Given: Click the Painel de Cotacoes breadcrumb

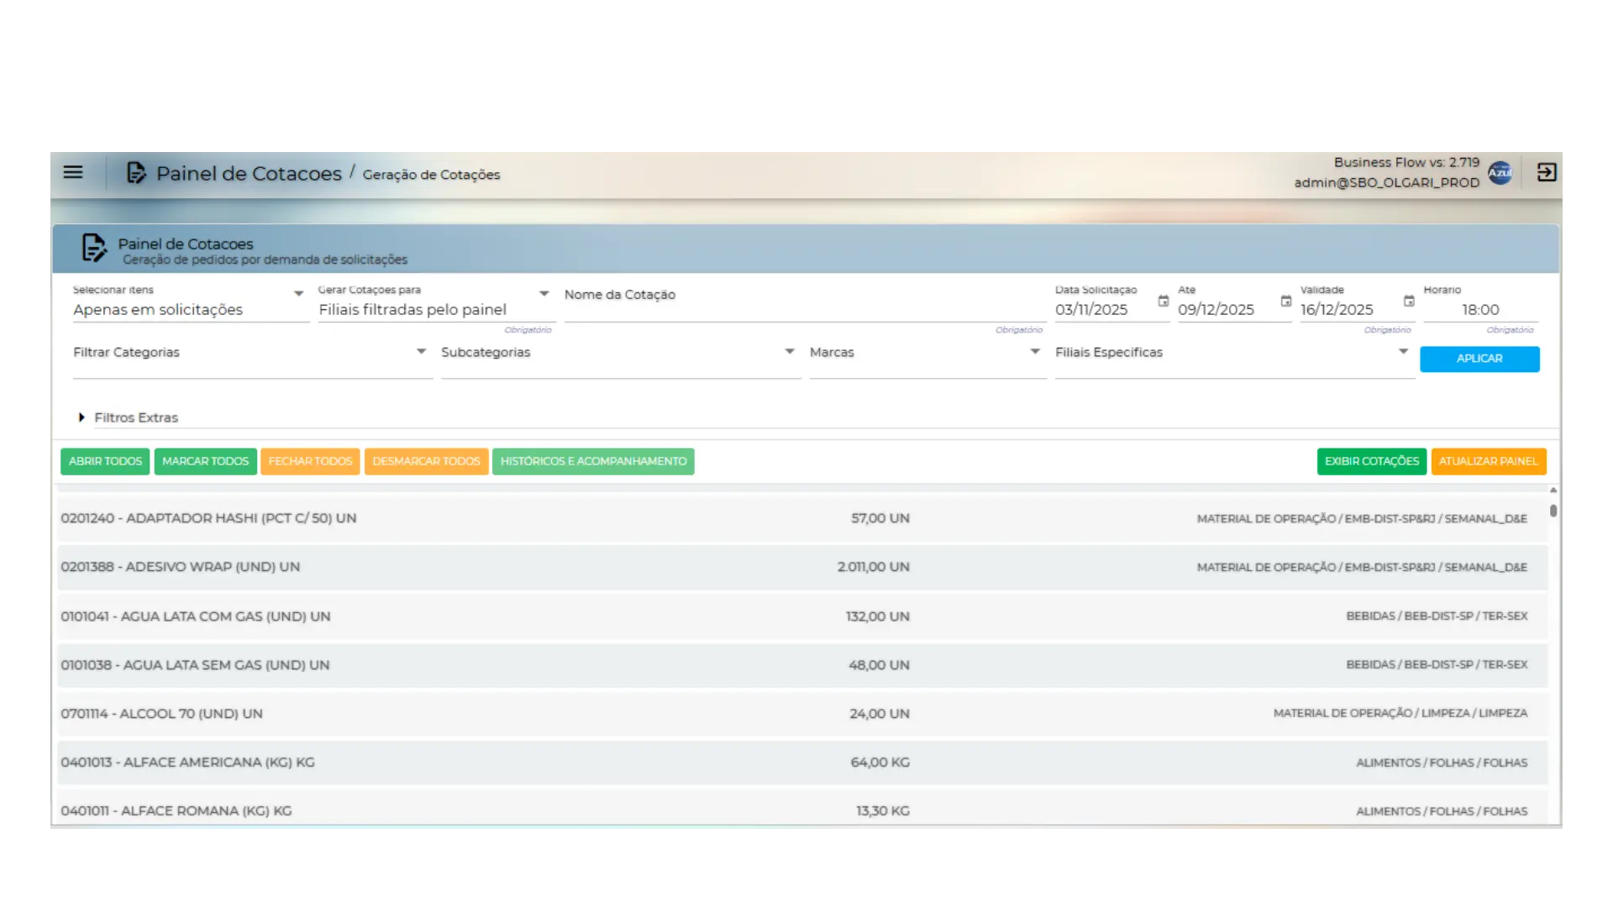Looking at the screenshot, I should 249,174.
